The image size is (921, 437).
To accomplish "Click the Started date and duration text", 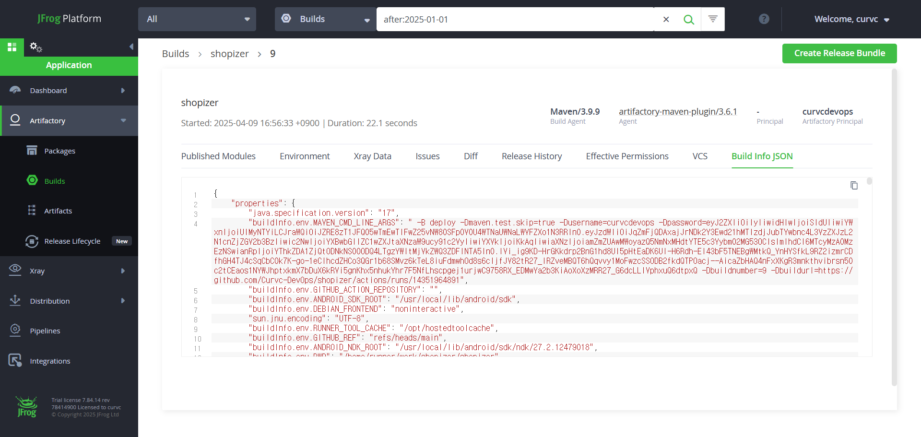I will (x=299, y=123).
